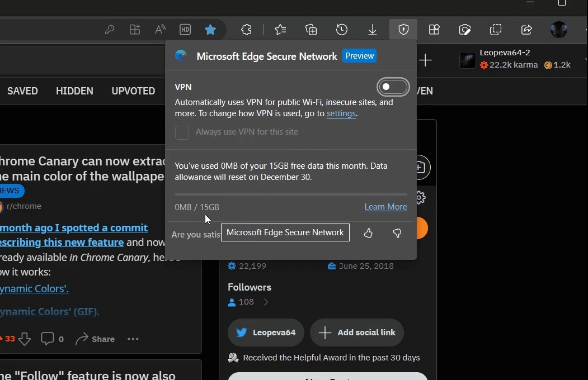Screen dimensions: 588x380
Task: Switch to the UPVOTED tab
Action: pos(133,91)
